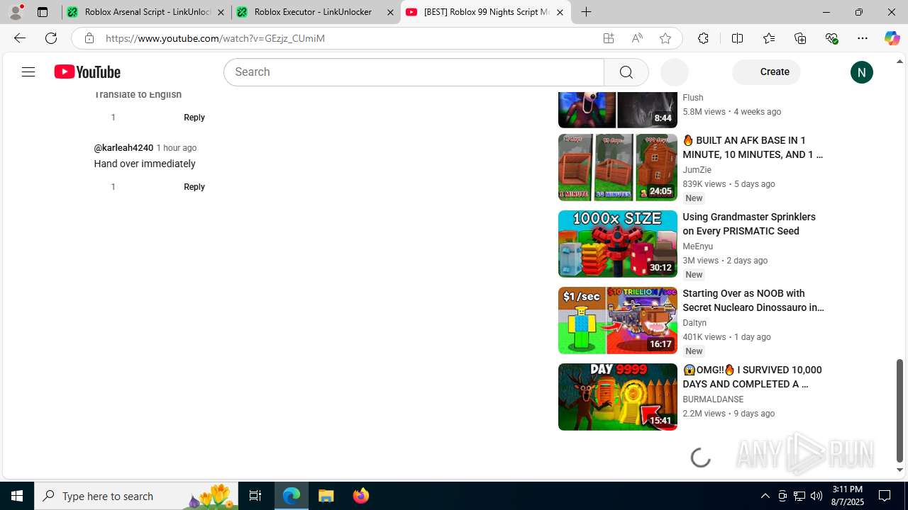Open notification center icon

(x=885, y=496)
